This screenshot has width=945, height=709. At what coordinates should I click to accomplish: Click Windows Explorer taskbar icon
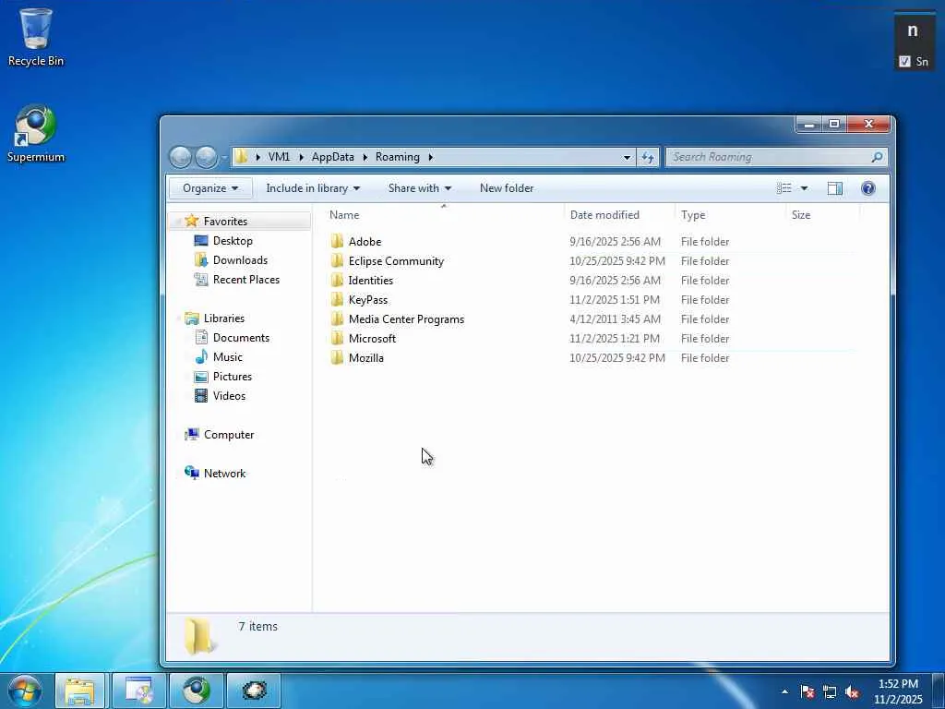(80, 691)
